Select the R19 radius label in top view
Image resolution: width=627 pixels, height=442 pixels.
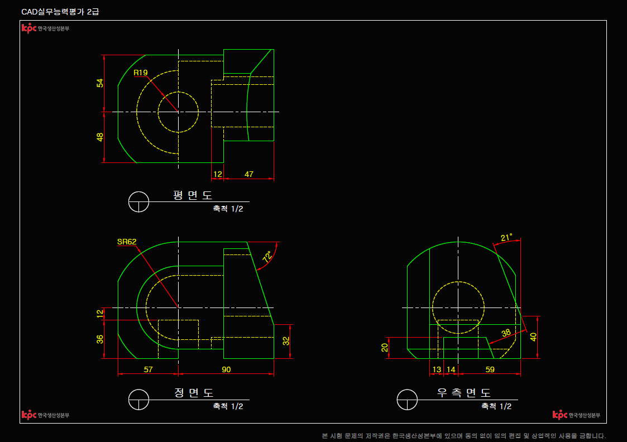pyautogui.click(x=140, y=73)
